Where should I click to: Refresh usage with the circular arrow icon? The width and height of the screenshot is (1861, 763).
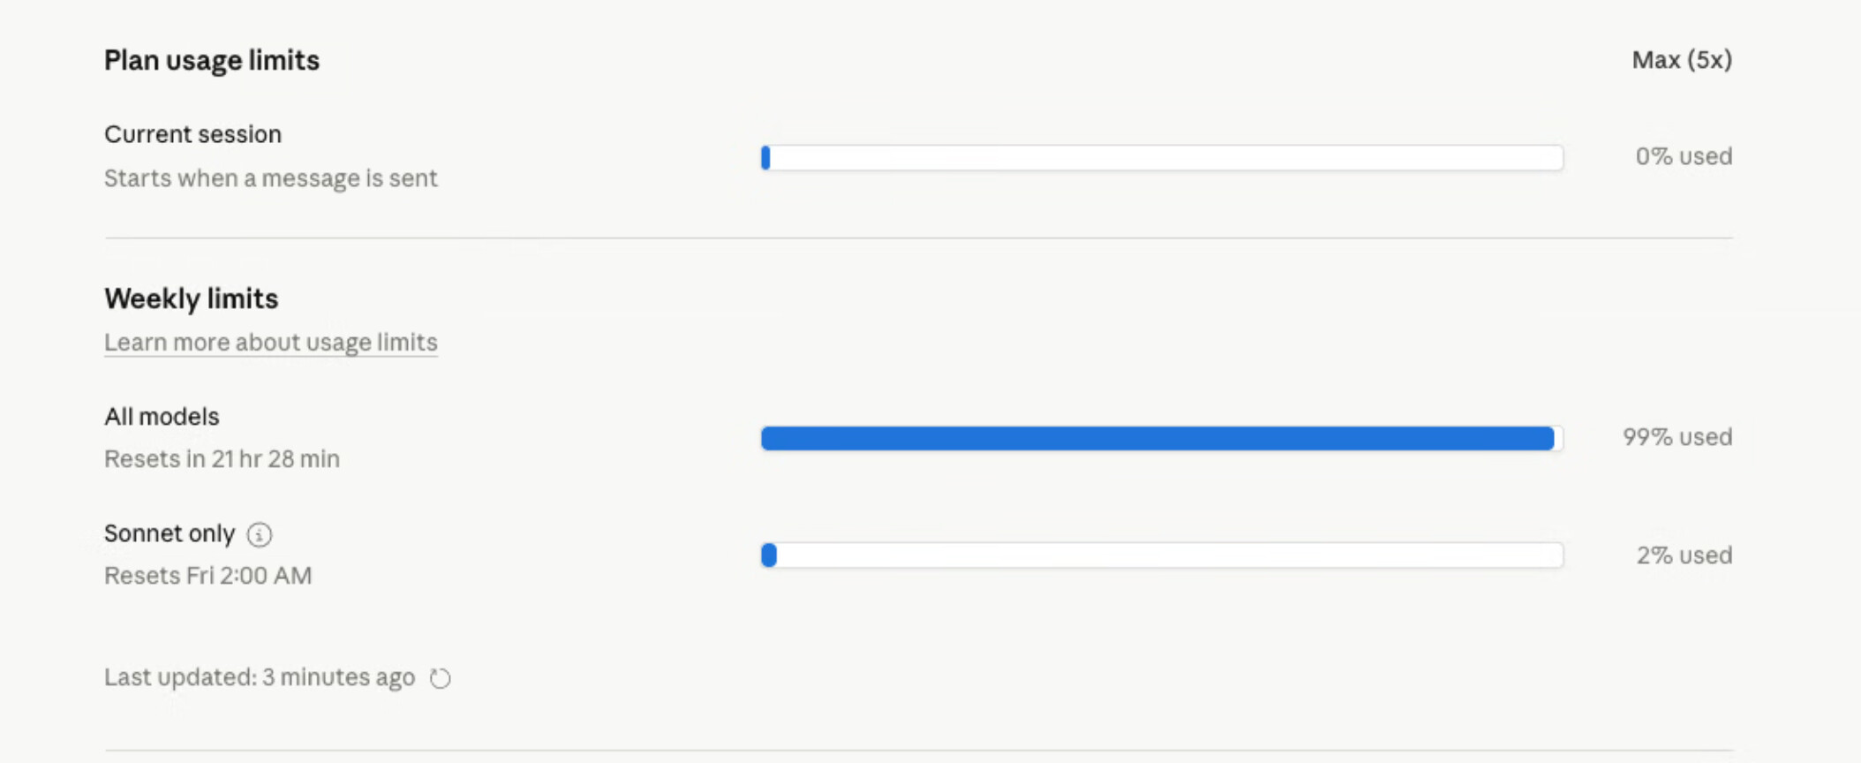[441, 678]
